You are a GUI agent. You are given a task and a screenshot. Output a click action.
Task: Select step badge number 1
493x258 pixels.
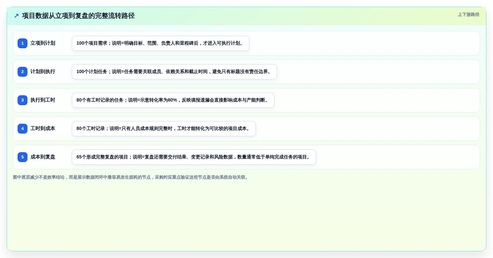point(23,43)
